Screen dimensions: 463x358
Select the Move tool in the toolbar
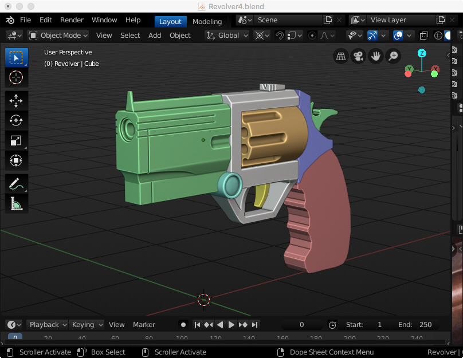[x=16, y=100]
